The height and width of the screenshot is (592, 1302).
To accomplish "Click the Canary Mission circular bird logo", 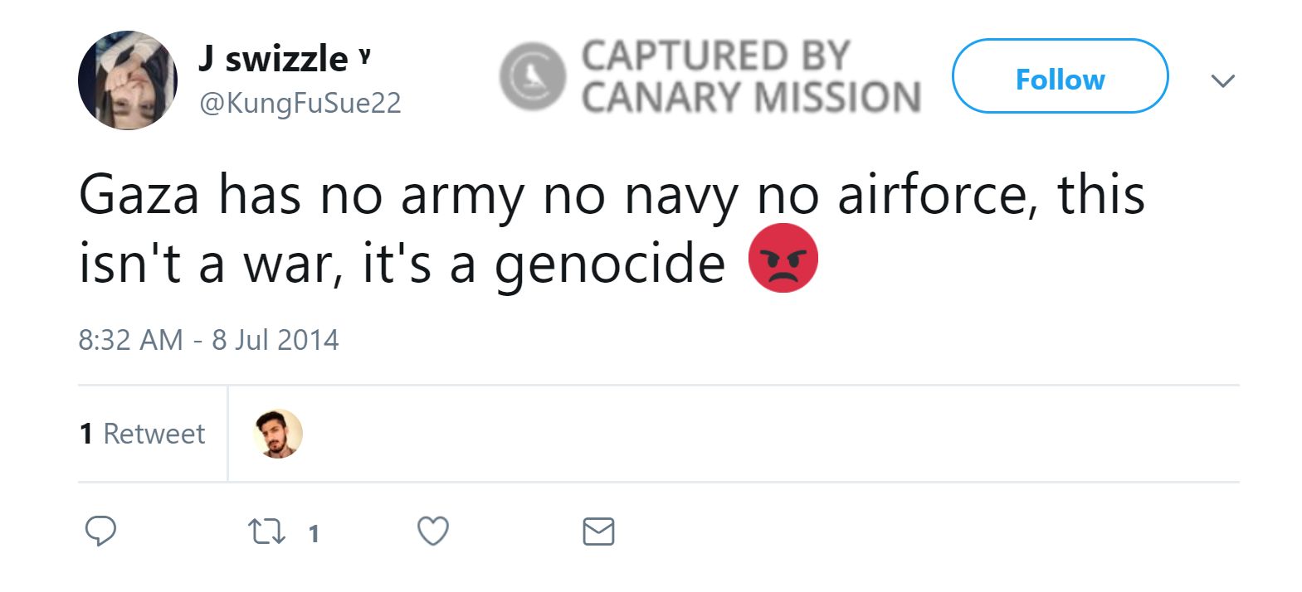I will pyautogui.click(x=532, y=76).
